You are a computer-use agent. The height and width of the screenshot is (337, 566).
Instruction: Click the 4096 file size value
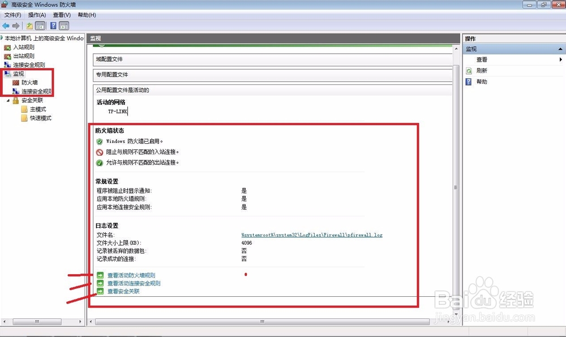(247, 243)
